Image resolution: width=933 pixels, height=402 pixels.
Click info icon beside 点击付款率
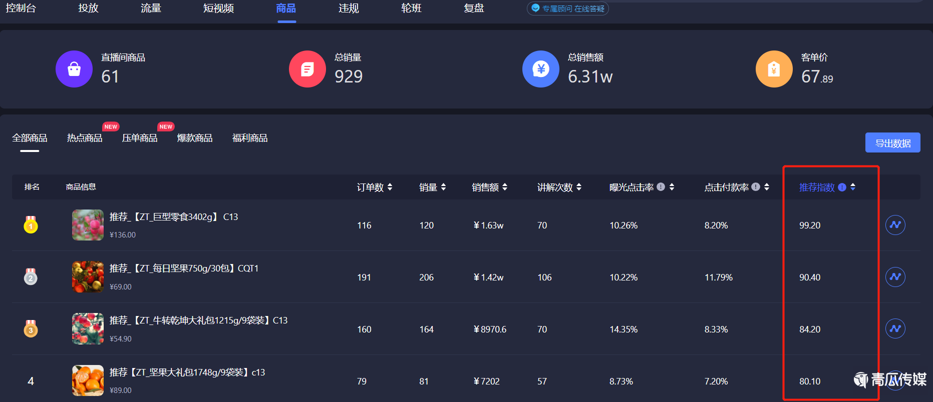pyautogui.click(x=756, y=187)
